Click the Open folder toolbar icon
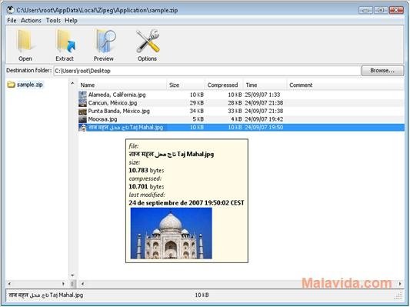Viewport: 410px width, 307px height. tap(25, 42)
